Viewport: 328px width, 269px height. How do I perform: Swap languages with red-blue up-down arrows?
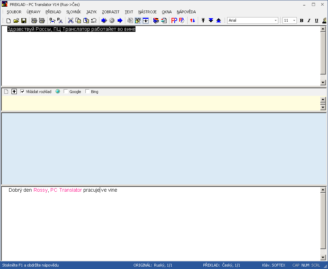pos(193,21)
